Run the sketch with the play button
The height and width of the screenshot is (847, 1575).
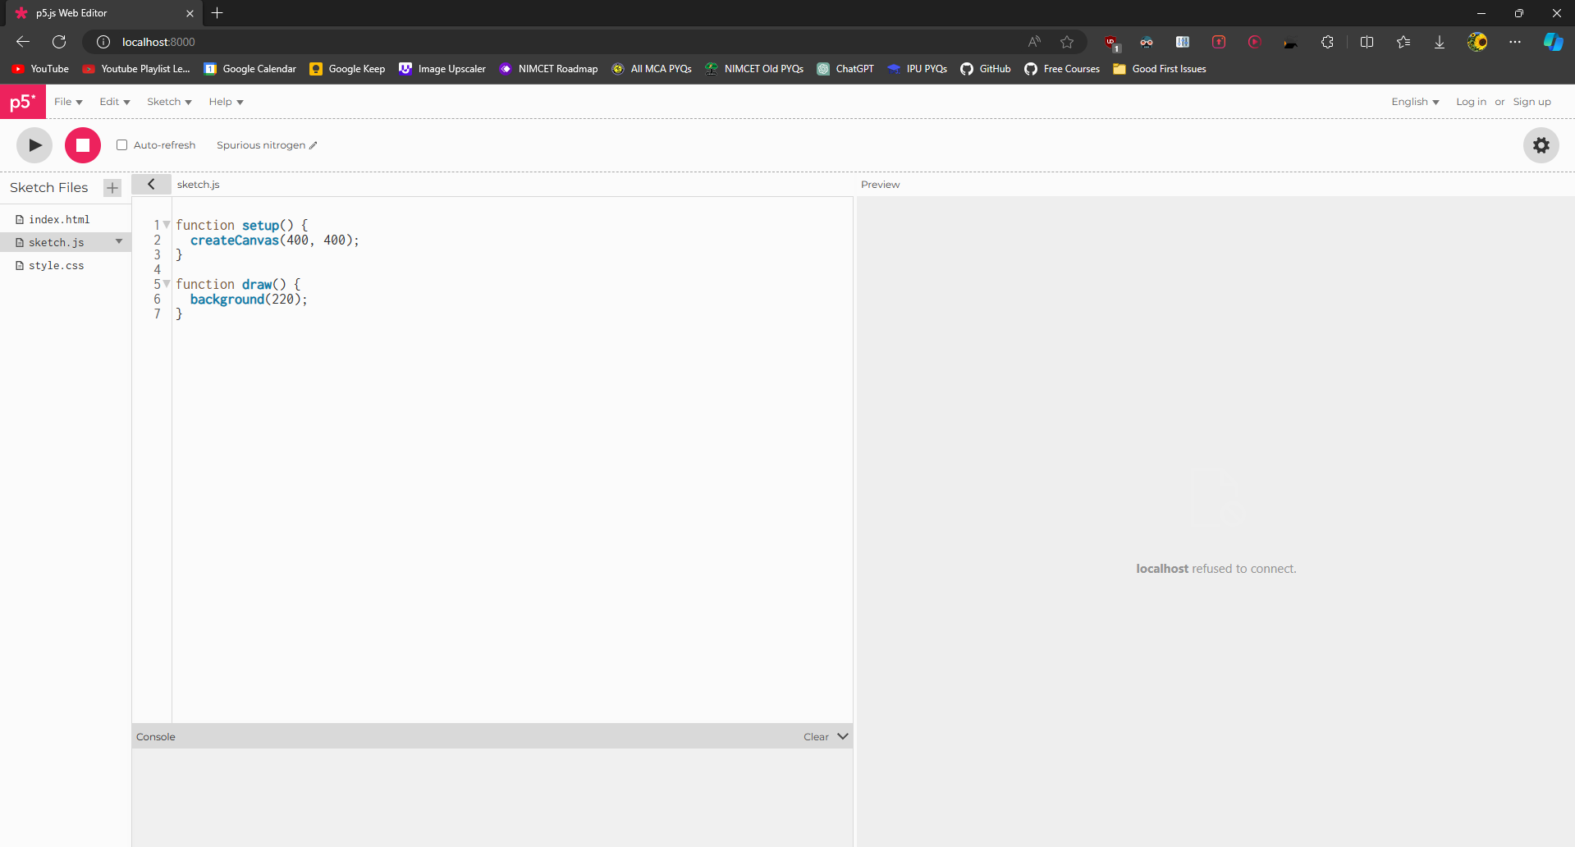(34, 145)
